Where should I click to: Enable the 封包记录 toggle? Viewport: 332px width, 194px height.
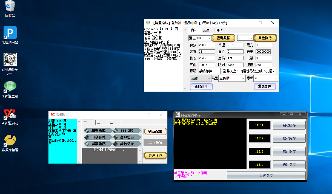pos(127,144)
